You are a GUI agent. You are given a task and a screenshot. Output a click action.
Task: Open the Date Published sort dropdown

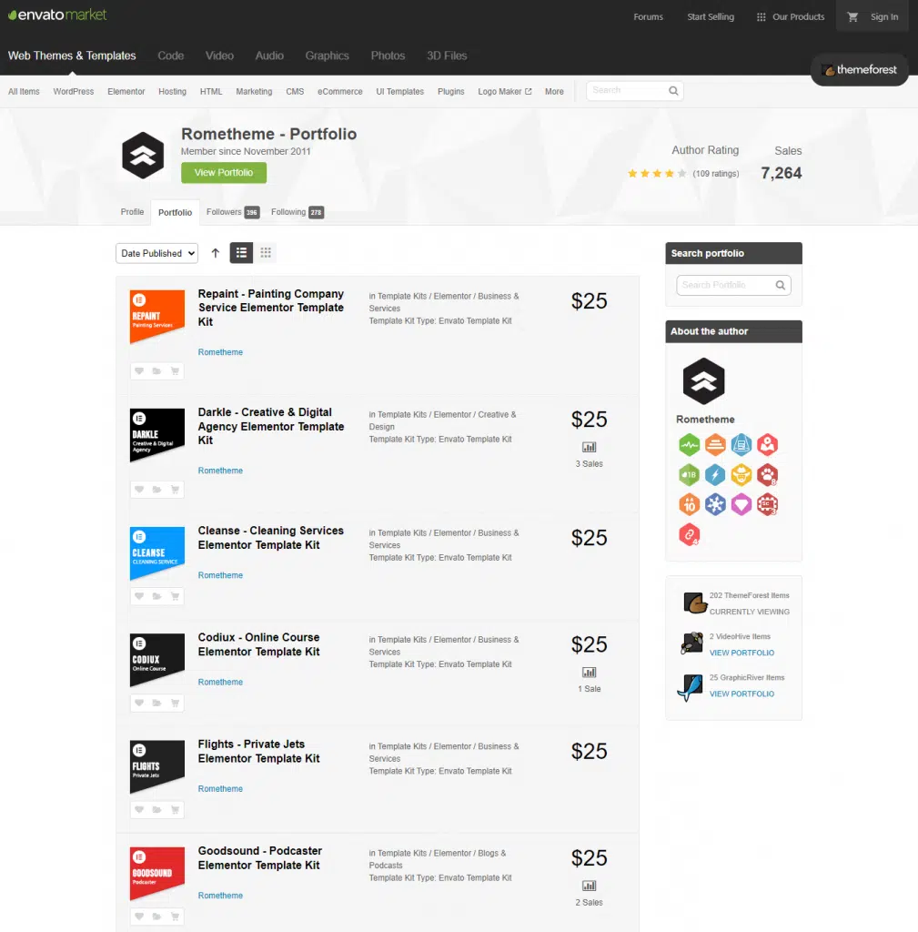[x=156, y=253]
